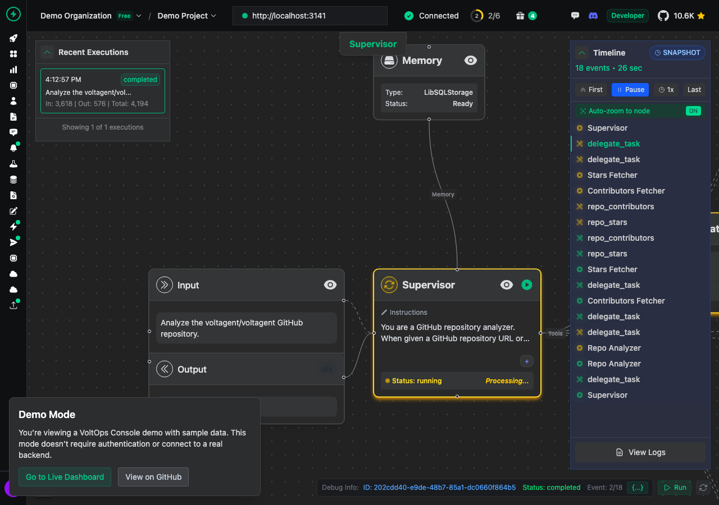Select the Supervisor tab label above the Memory node
This screenshot has height=505, width=719.
pos(373,44)
